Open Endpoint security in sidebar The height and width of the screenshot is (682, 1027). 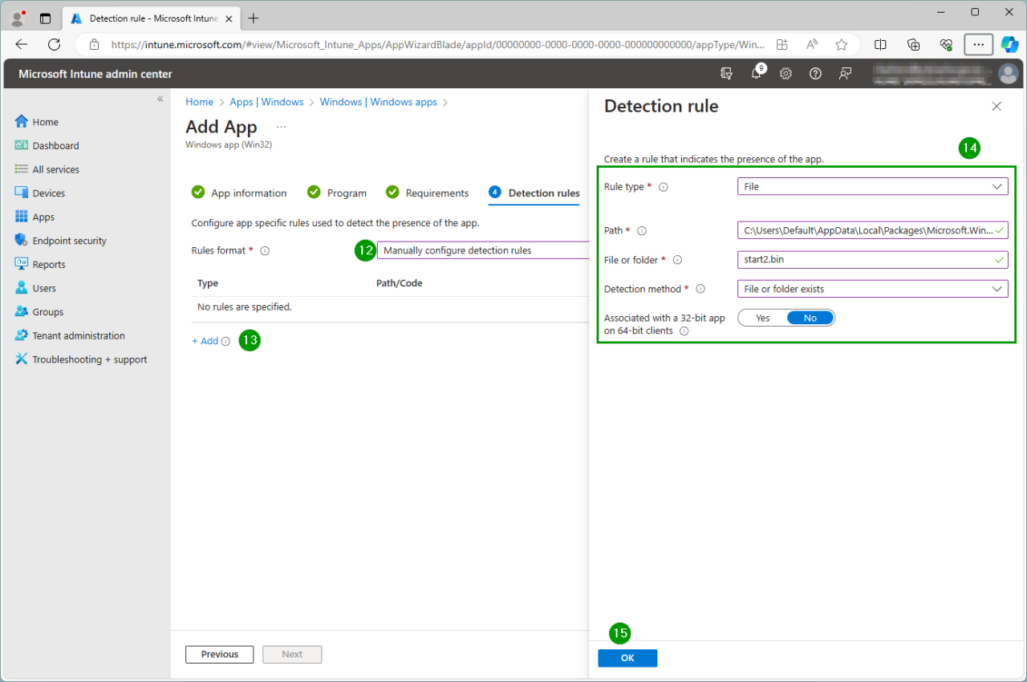pyautogui.click(x=69, y=241)
